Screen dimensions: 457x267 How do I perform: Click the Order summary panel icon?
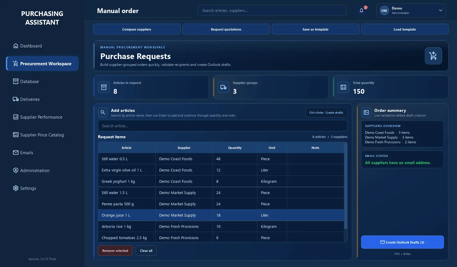(x=366, y=112)
